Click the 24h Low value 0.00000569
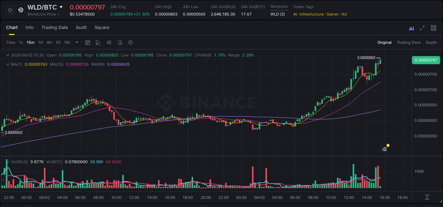The width and height of the screenshot is (443, 207). click(x=194, y=14)
